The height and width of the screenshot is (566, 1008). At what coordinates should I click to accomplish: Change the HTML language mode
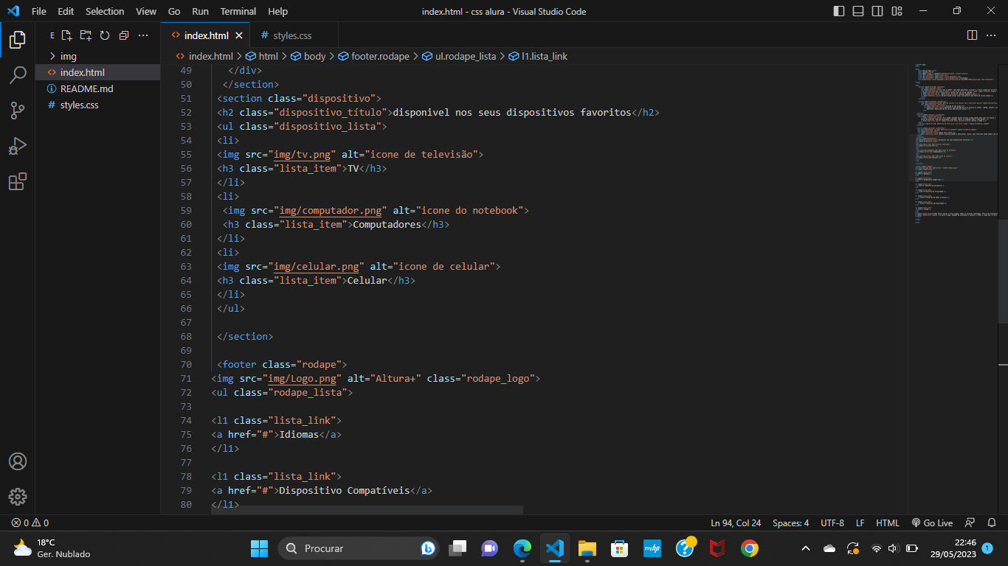pos(888,523)
